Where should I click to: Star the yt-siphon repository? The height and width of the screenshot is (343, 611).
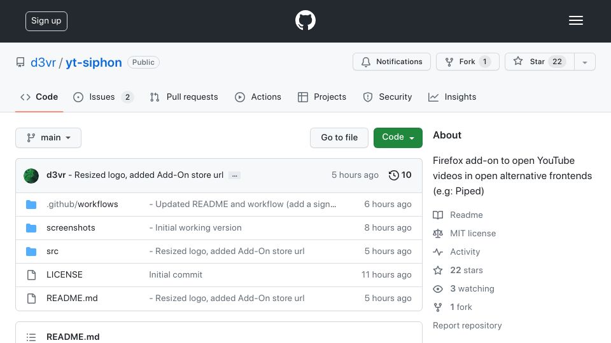[539, 62]
